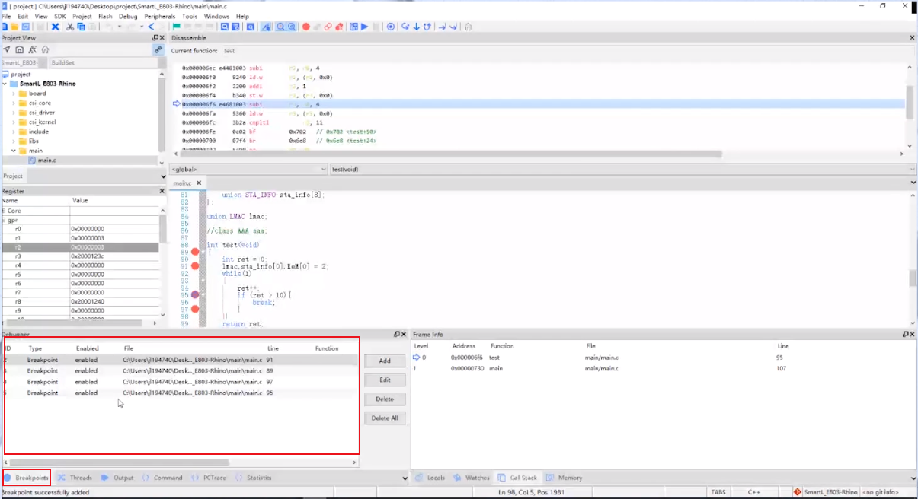The width and height of the screenshot is (918, 499).
Task: Toggle the breakpoint marker on line 95
Action: pos(195,294)
